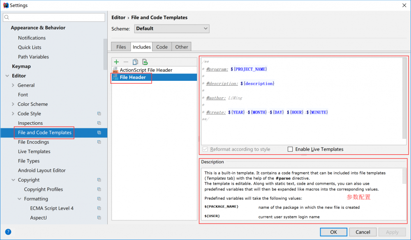Open Quick Lists settings
This screenshot has width=411, height=240.
[30, 47]
